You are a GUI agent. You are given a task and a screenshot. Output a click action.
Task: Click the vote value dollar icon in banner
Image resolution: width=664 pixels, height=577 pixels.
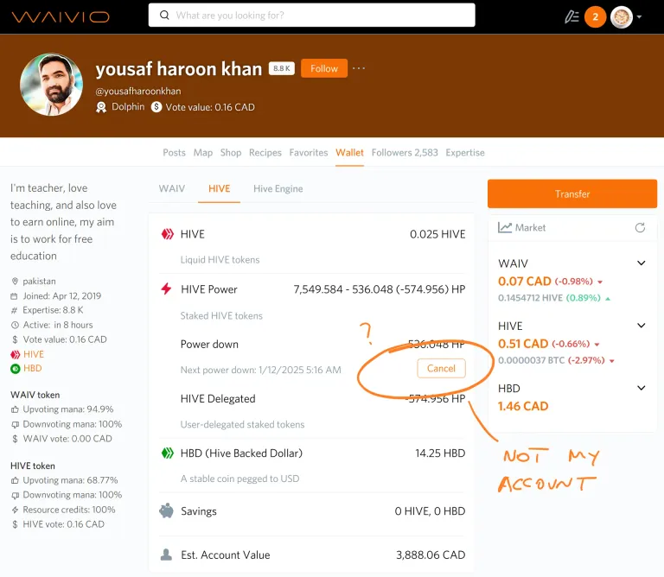coord(156,107)
